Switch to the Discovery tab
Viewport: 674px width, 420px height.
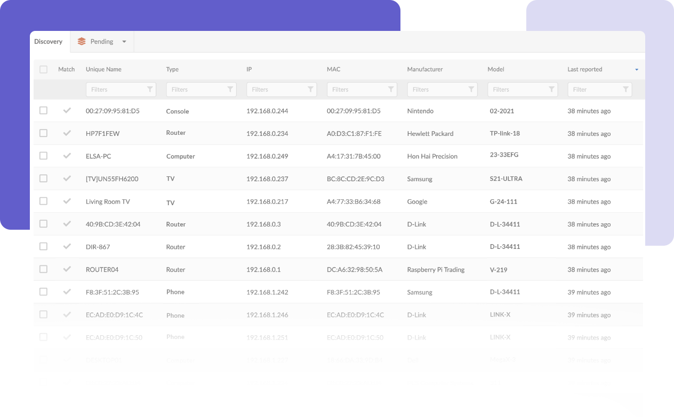(x=49, y=42)
